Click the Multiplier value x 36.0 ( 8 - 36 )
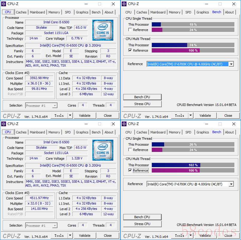This screenshot has width=241, height=240. point(39,83)
